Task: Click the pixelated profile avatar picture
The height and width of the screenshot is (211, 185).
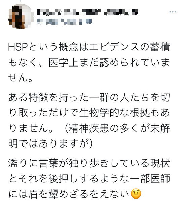Action: pyautogui.click(x=21, y=16)
